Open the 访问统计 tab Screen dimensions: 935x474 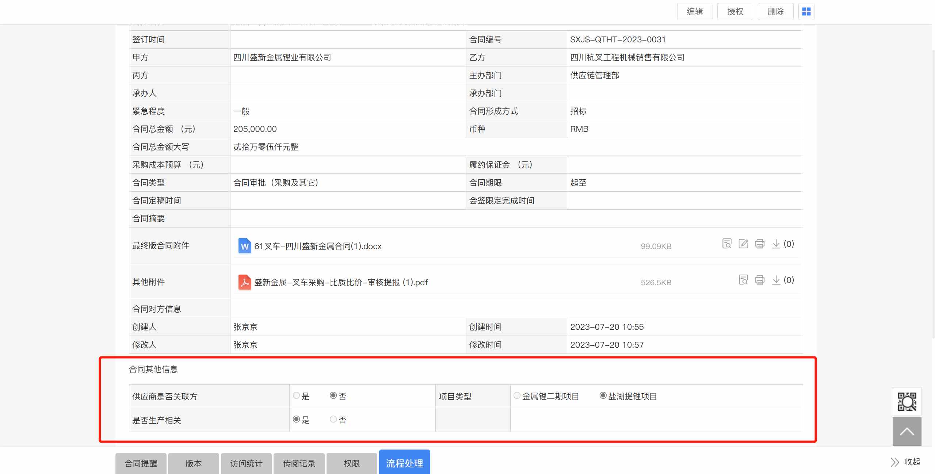coord(246,463)
